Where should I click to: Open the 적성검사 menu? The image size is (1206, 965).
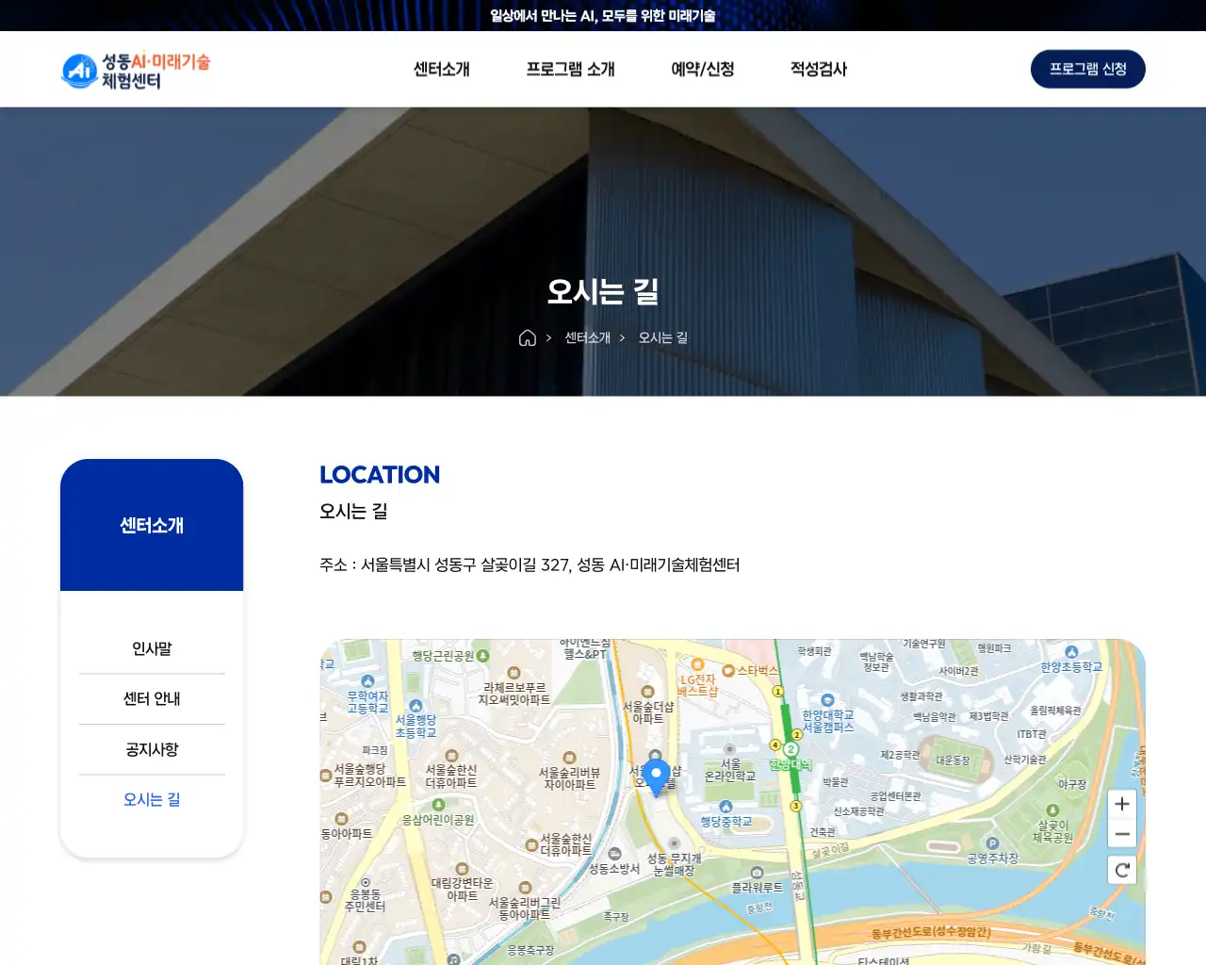point(818,69)
